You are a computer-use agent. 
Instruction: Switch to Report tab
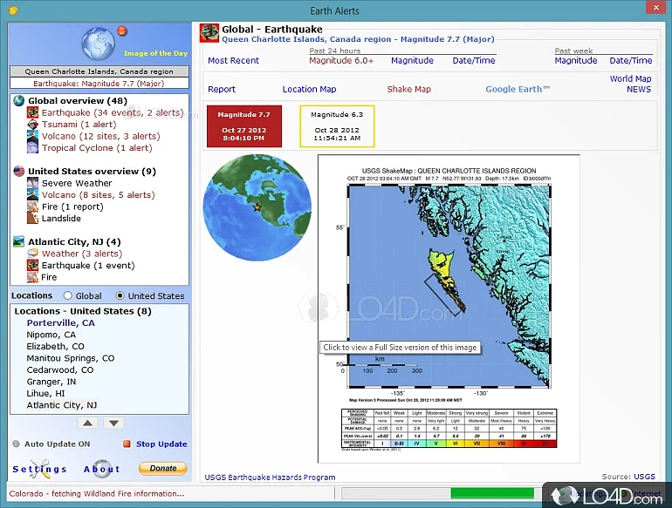click(222, 89)
